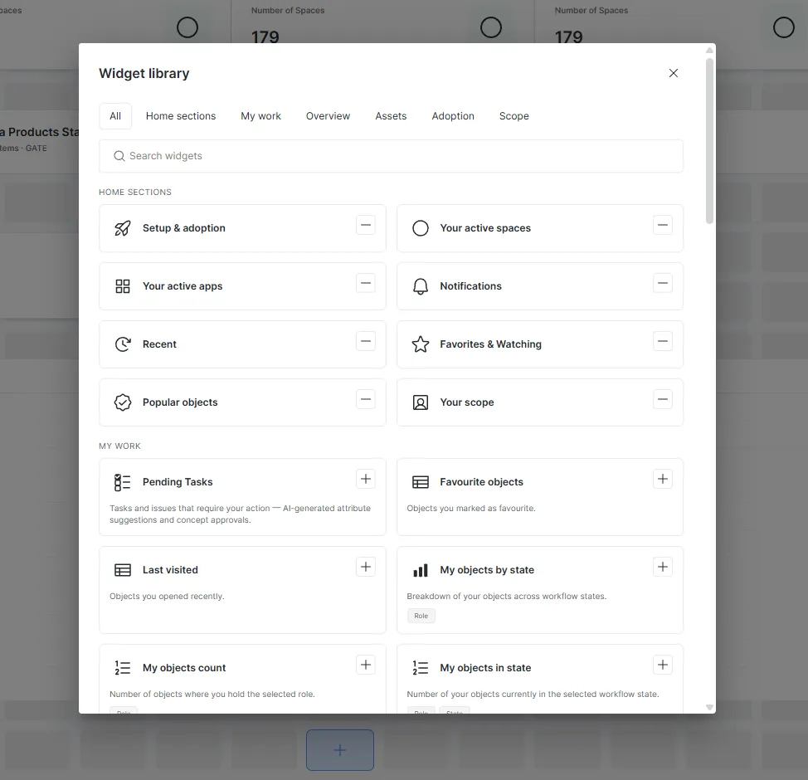Add the My objects count widget
Image resolution: width=808 pixels, height=780 pixels.
(x=365, y=665)
